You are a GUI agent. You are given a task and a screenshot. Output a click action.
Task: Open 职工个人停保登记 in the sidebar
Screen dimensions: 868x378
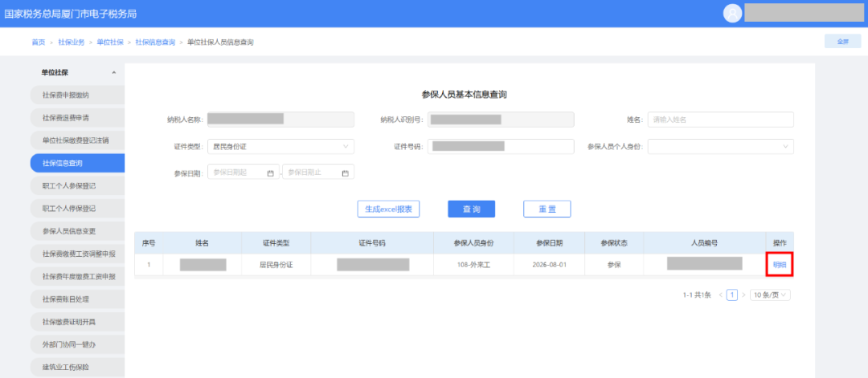click(x=77, y=209)
